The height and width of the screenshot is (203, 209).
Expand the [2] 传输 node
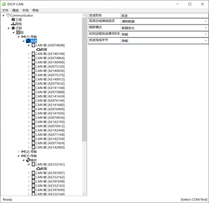tap(18, 152)
